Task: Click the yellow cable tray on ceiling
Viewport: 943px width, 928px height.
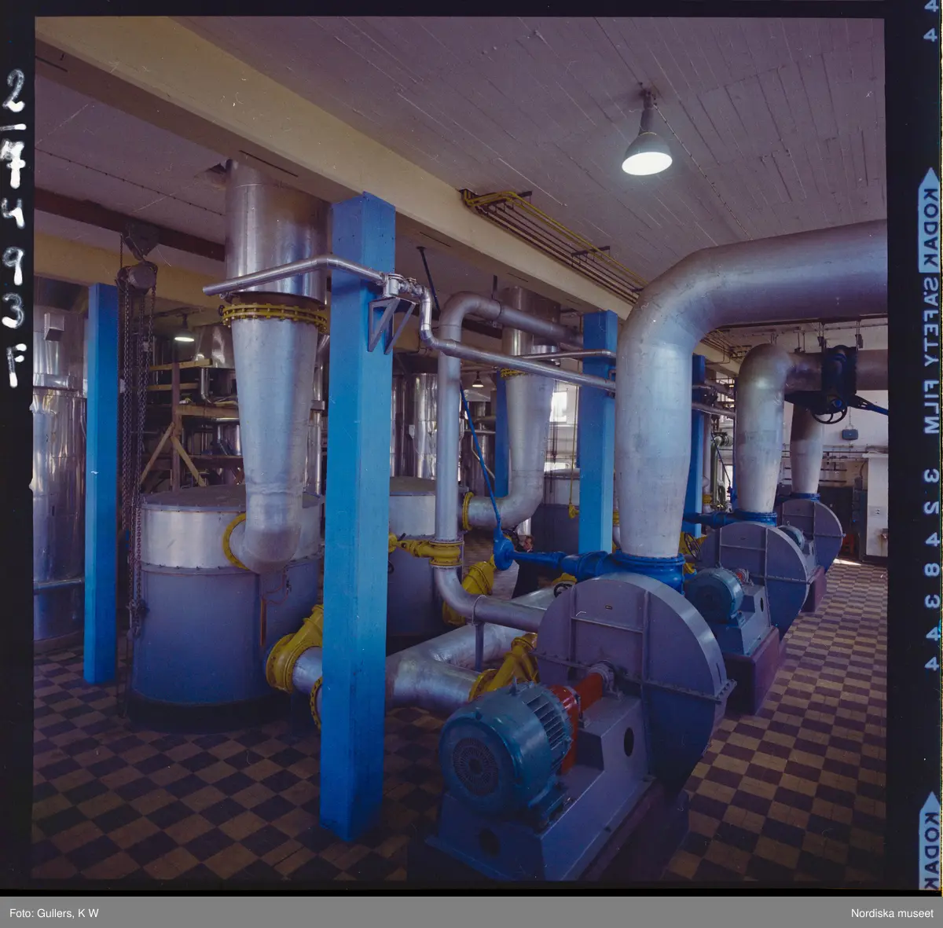Action: pyautogui.click(x=550, y=236)
